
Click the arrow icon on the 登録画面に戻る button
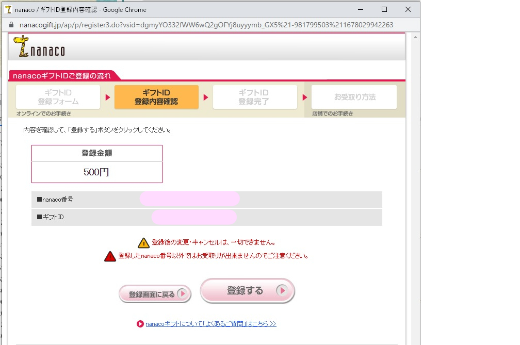point(183,294)
